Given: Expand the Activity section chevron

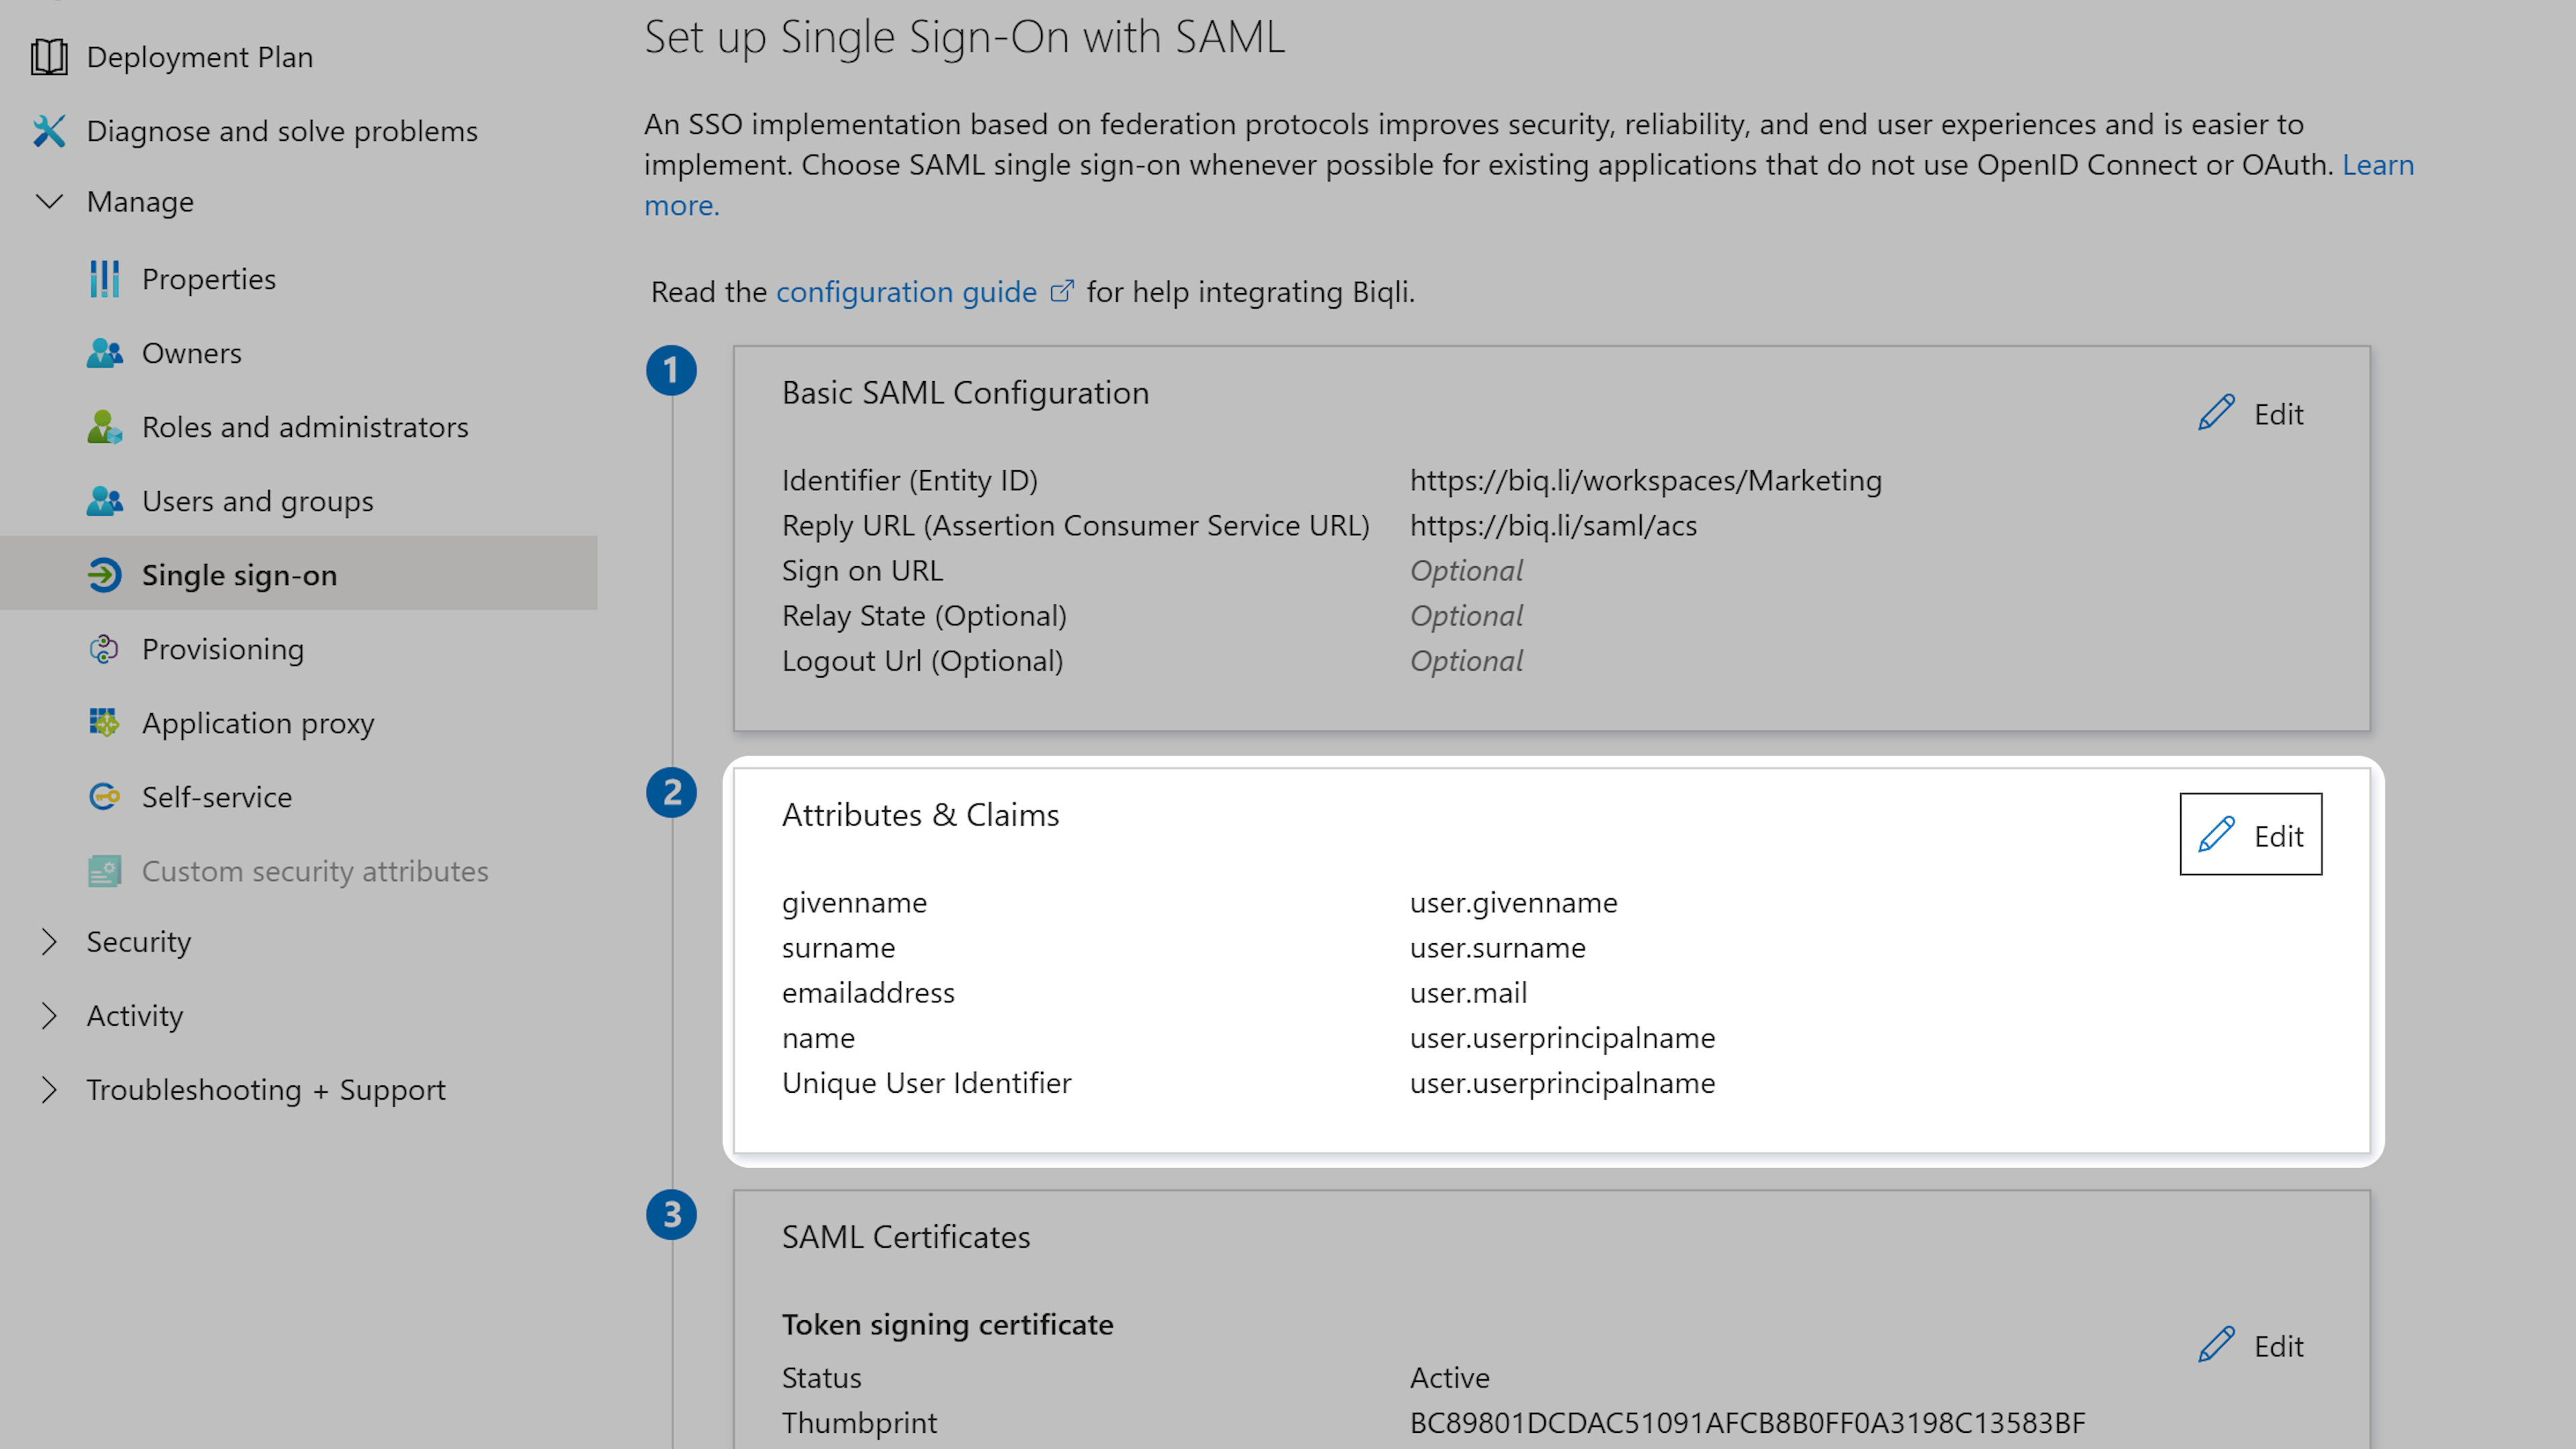Looking at the screenshot, I should (x=49, y=1016).
